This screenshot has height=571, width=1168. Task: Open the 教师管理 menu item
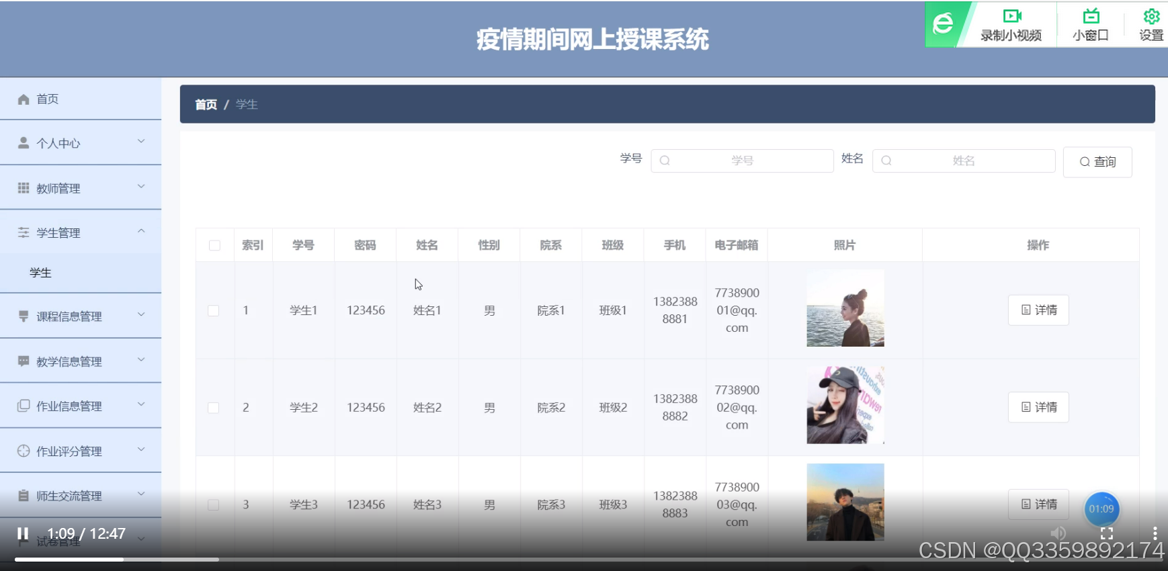(x=81, y=188)
